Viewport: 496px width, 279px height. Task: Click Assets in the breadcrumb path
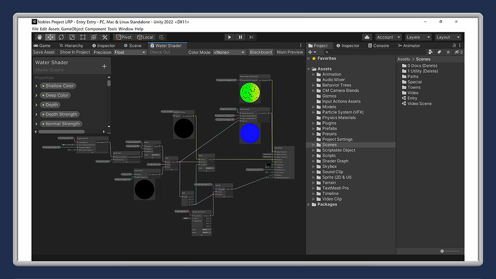(x=404, y=59)
